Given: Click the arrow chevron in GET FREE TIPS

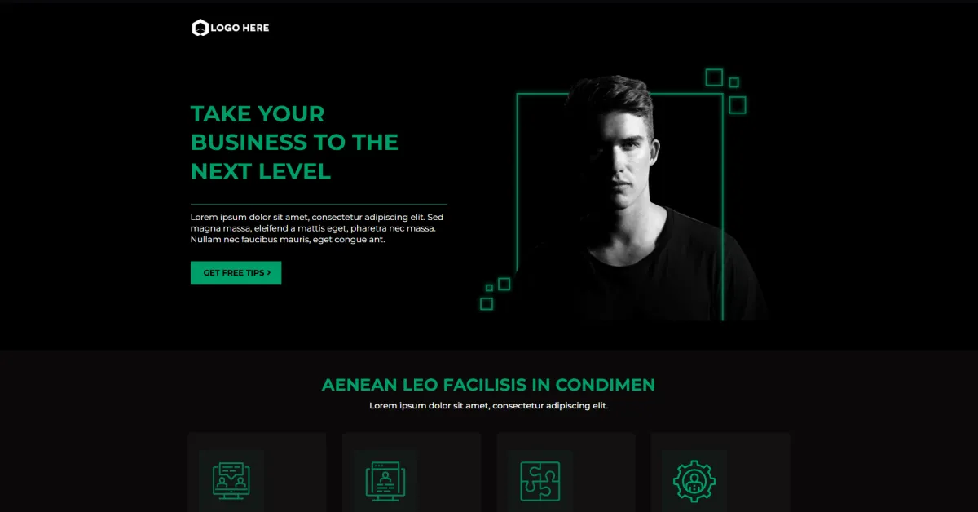Looking at the screenshot, I should 269,272.
